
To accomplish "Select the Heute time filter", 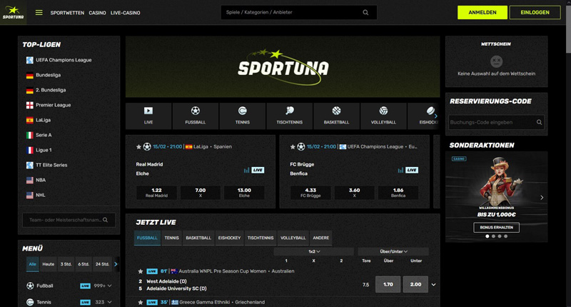I will coord(48,264).
